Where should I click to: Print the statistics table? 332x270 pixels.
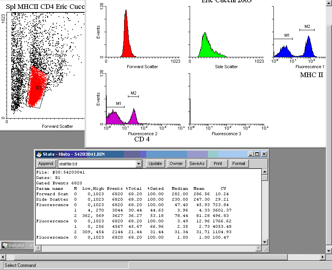pos(218,163)
